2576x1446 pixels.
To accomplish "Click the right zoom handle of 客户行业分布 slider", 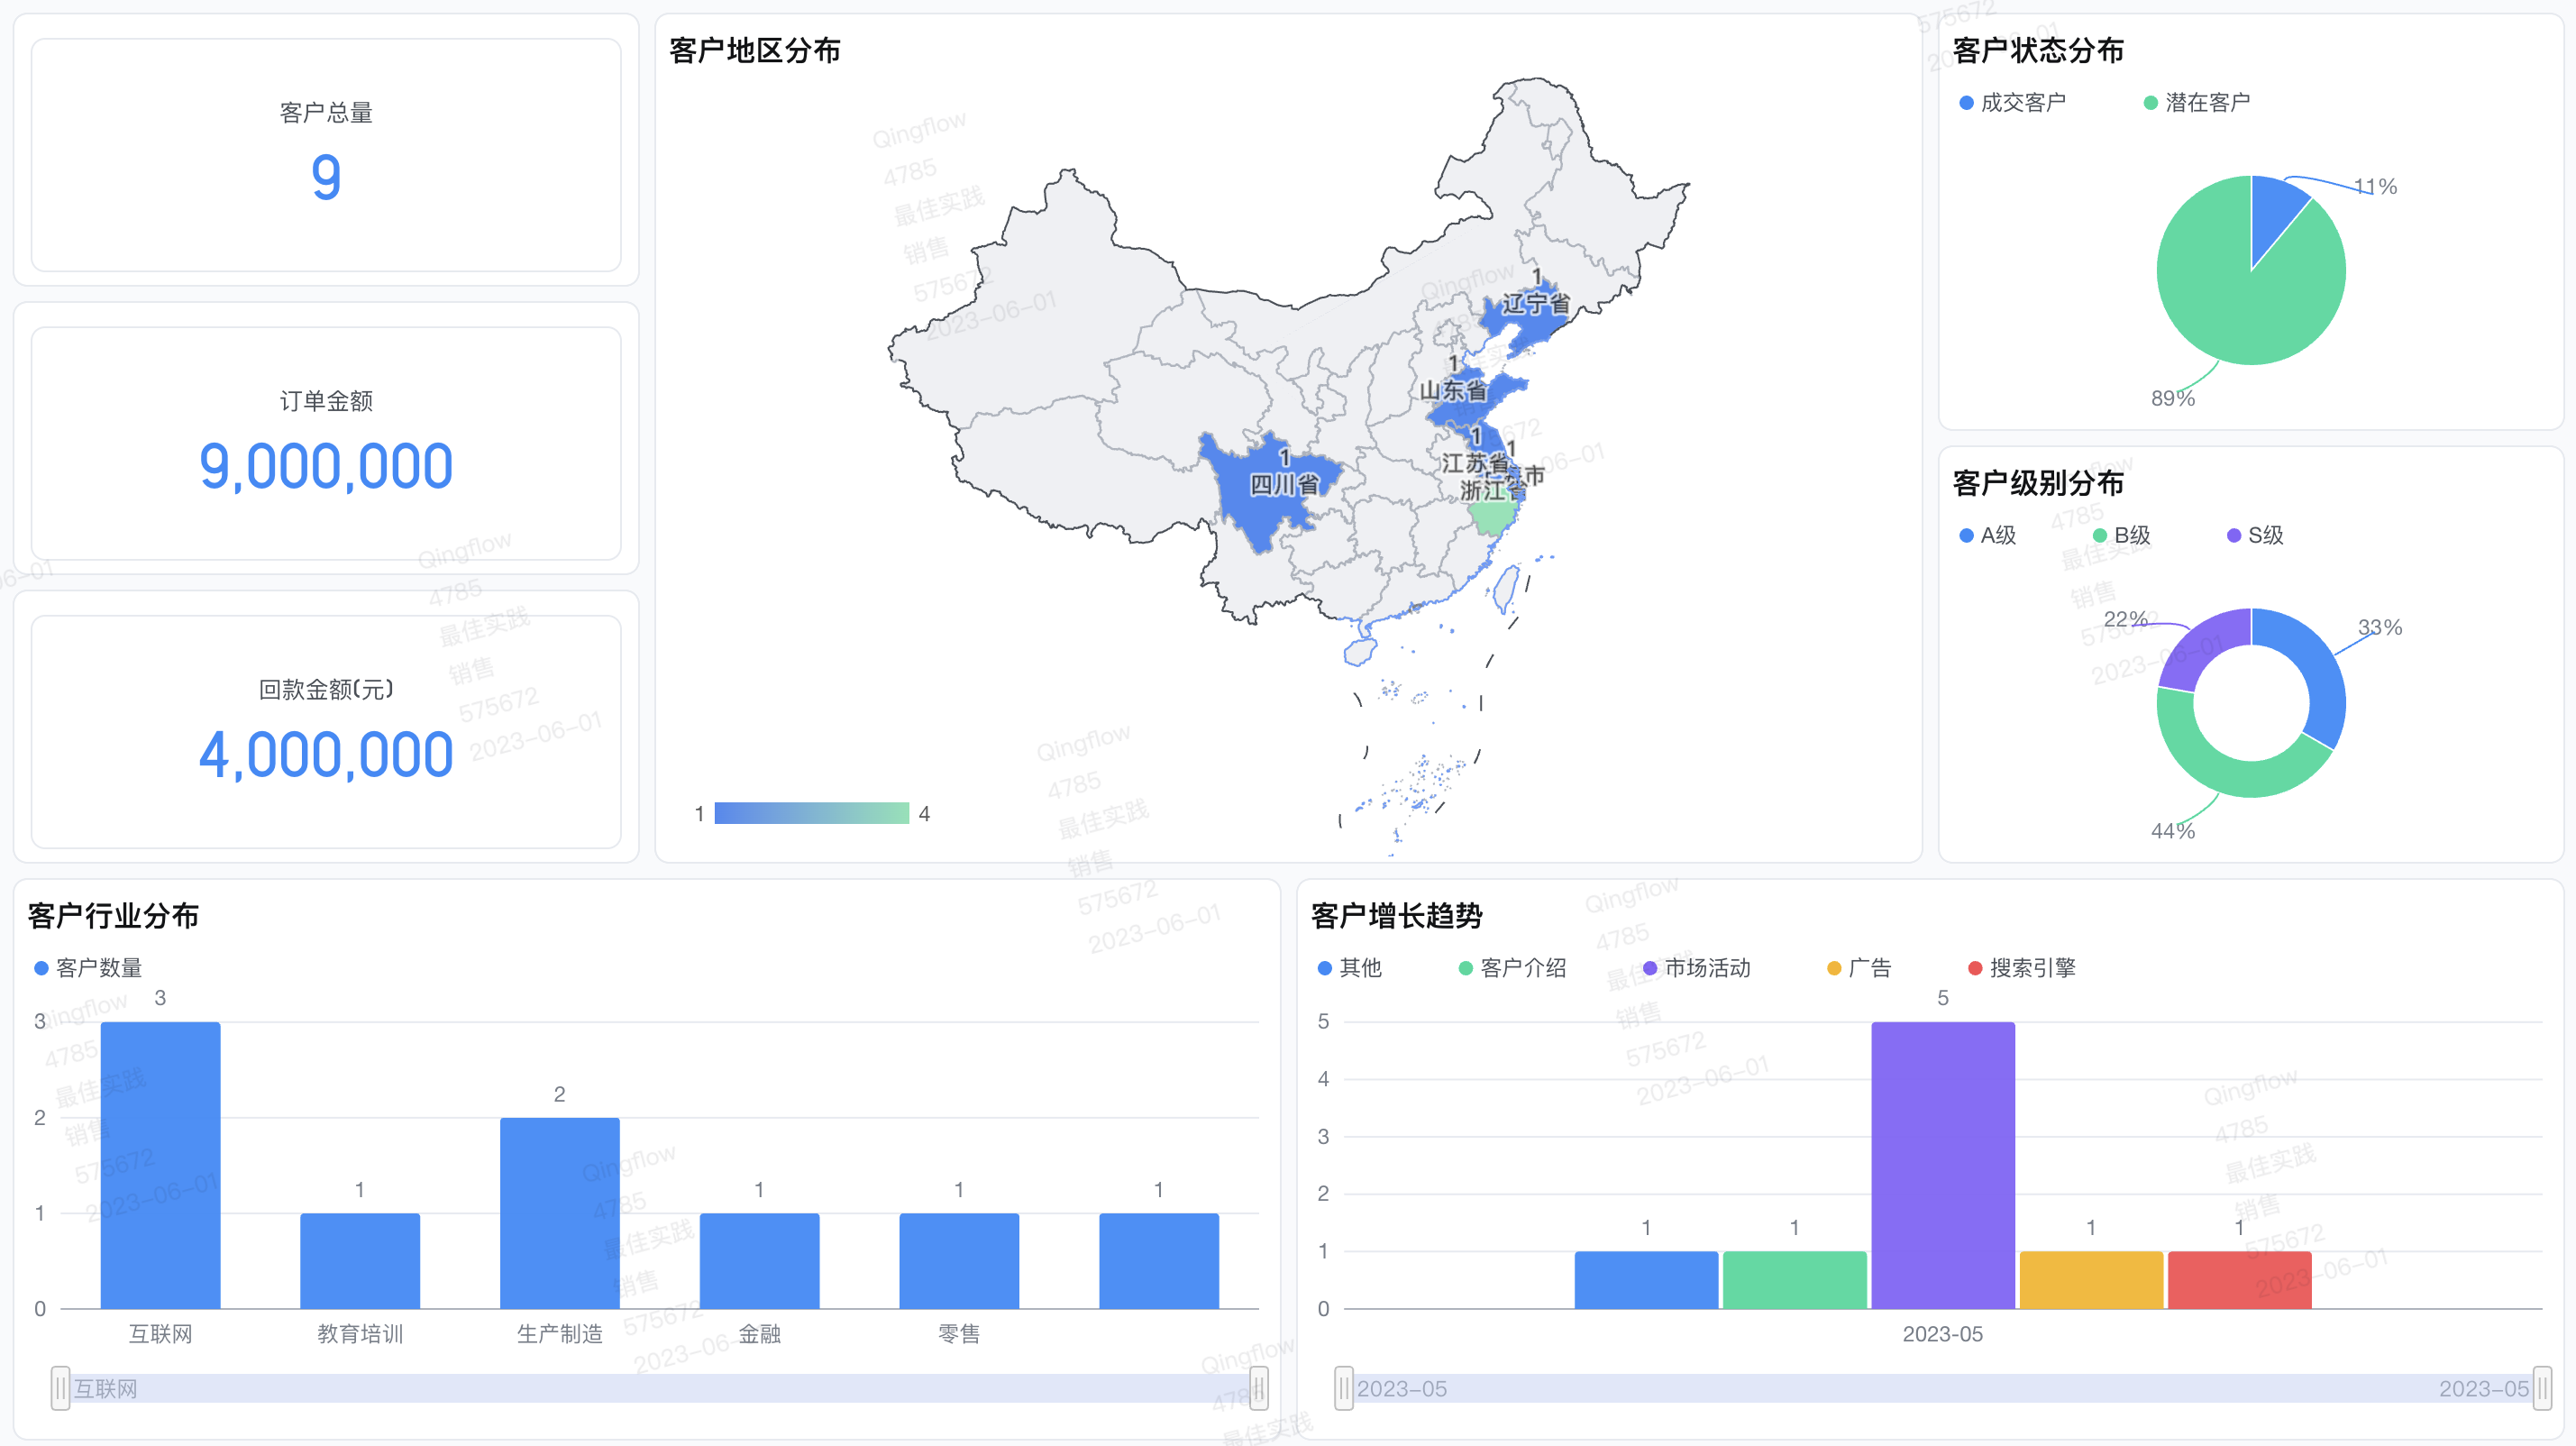I will tap(1259, 1388).
